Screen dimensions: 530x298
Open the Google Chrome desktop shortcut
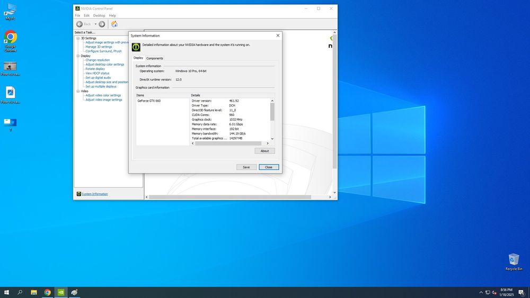[11, 41]
